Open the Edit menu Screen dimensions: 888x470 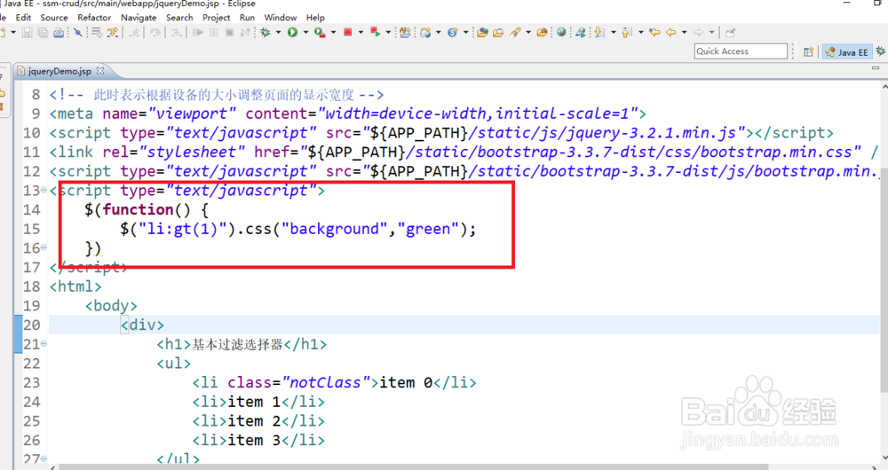coord(23,18)
